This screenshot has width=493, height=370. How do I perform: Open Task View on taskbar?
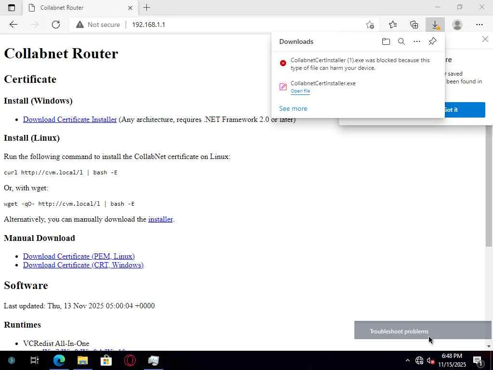(34, 360)
